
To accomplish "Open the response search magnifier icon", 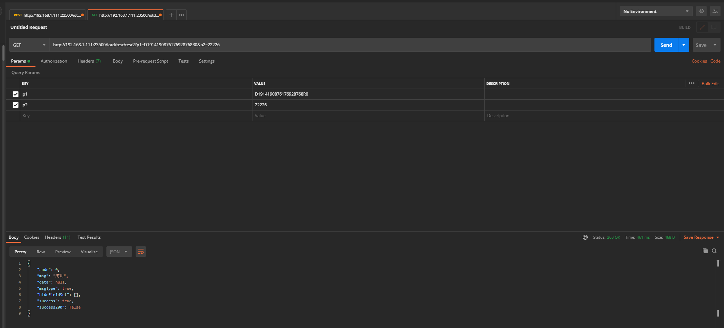I will (714, 251).
